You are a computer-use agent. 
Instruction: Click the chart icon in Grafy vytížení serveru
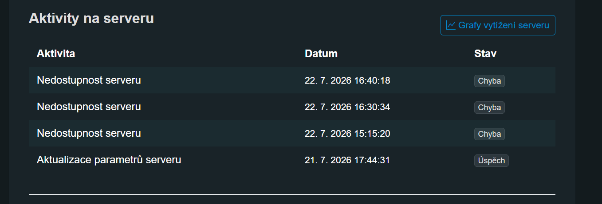[x=451, y=25]
